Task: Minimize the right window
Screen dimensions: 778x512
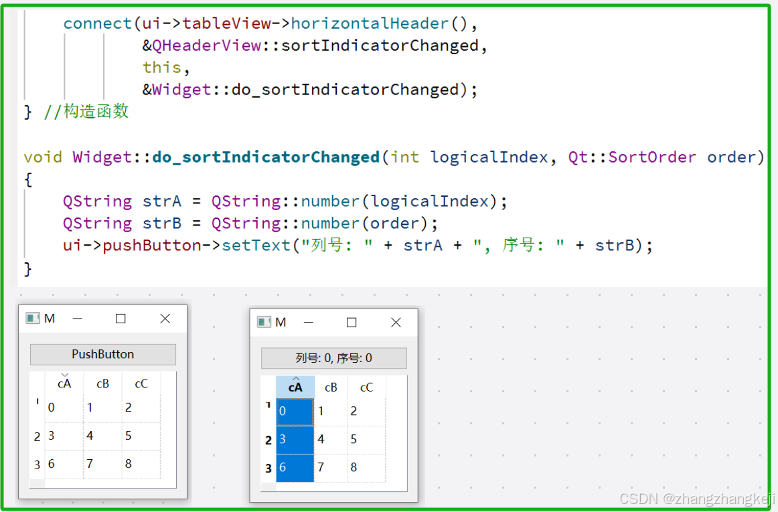Action: coord(309,323)
